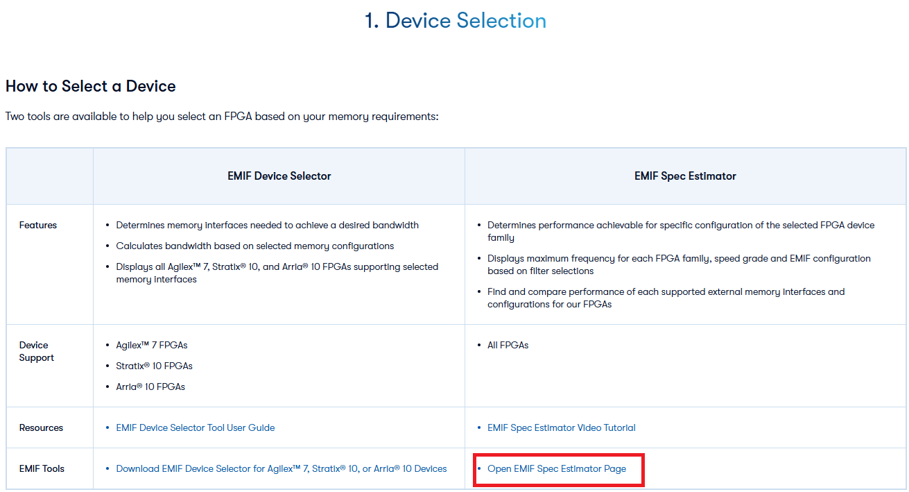
Task: Click the Resources row label
Action: (x=41, y=428)
